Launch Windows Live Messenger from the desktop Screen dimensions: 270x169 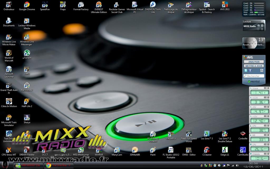(x=27, y=40)
